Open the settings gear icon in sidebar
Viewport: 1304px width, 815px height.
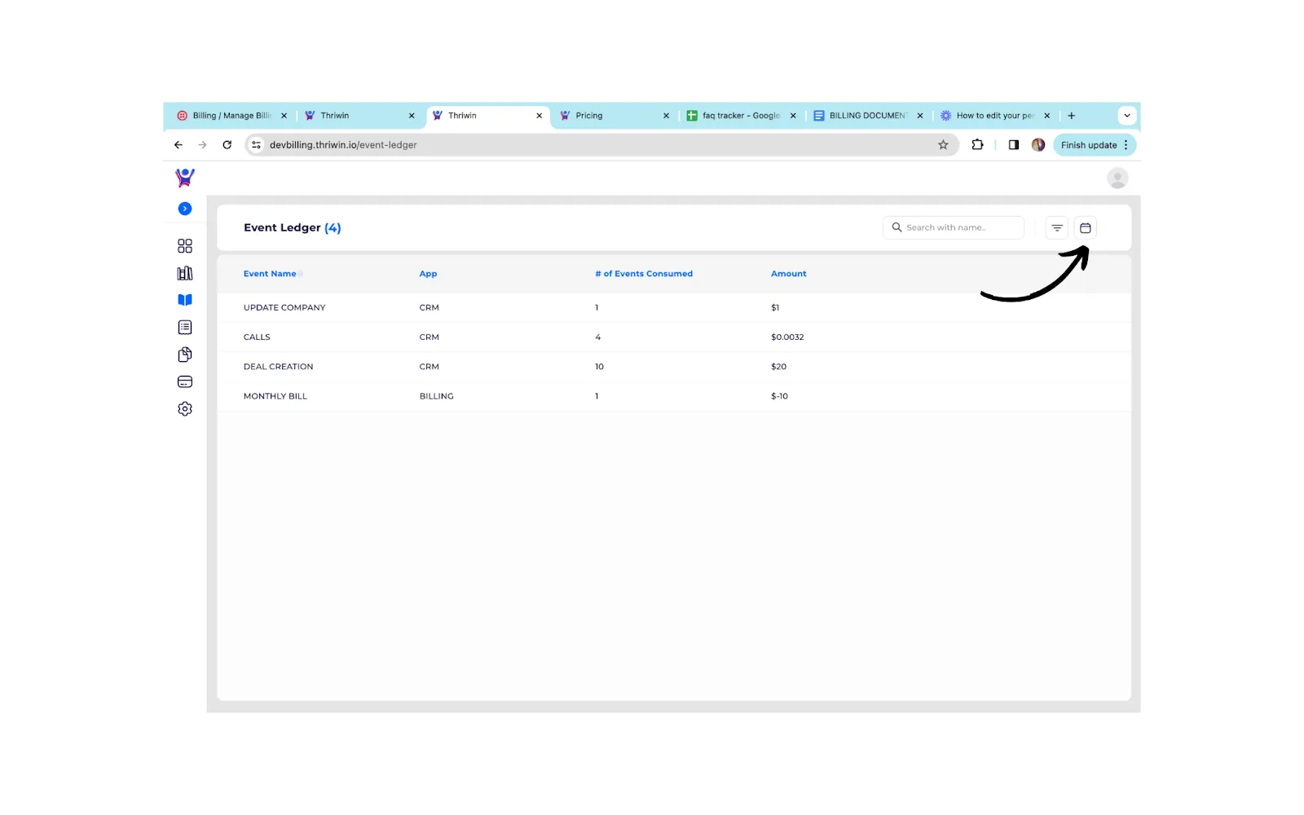pos(185,409)
